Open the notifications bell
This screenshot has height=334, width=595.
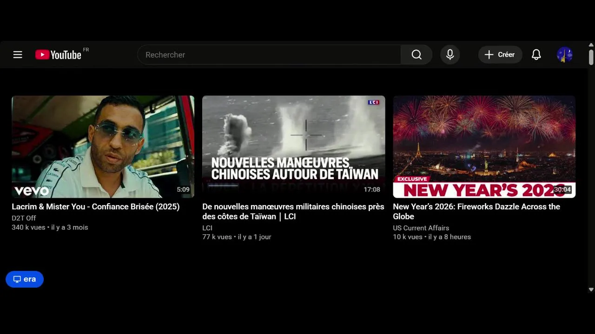point(536,55)
